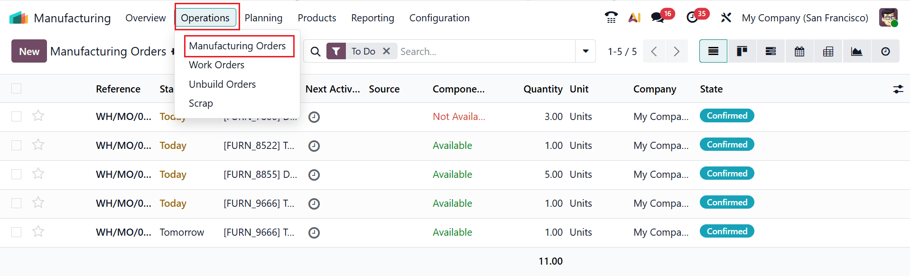910x276 pixels.
Task: Click the Manufacturing app logo icon
Action: (19, 18)
